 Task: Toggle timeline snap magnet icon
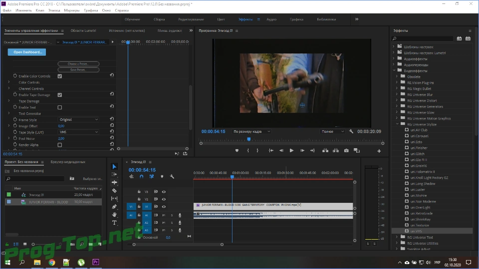(141, 177)
